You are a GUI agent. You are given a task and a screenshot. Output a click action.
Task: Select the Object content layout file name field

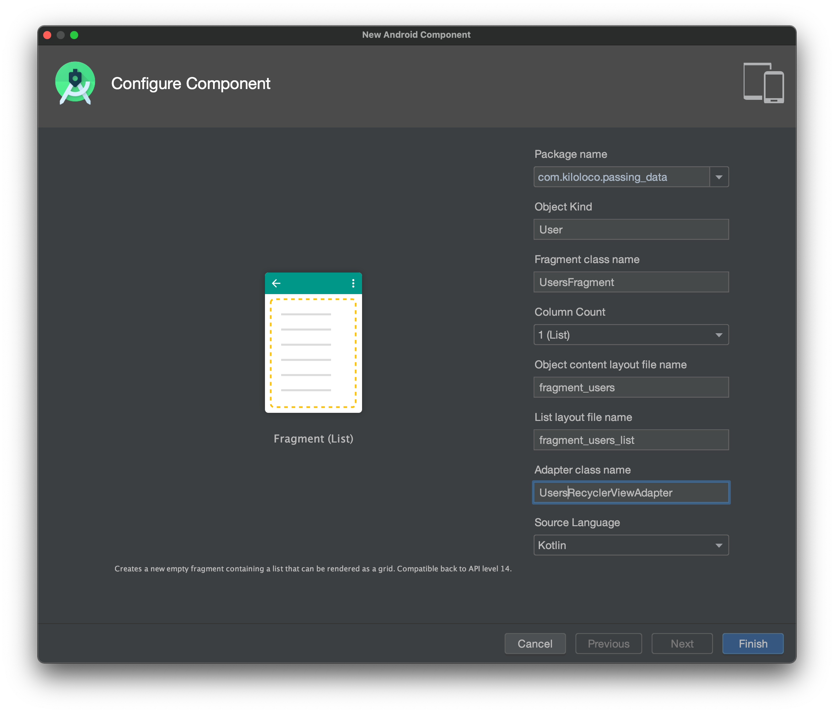[x=631, y=388]
